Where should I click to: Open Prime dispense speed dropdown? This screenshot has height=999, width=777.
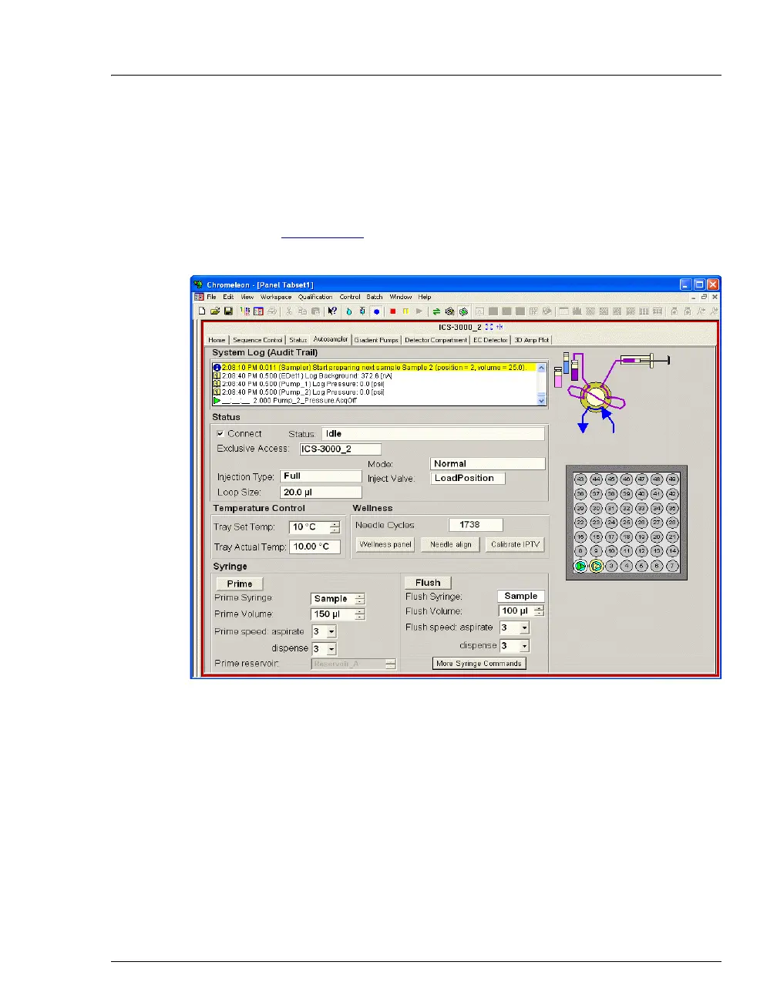point(331,649)
